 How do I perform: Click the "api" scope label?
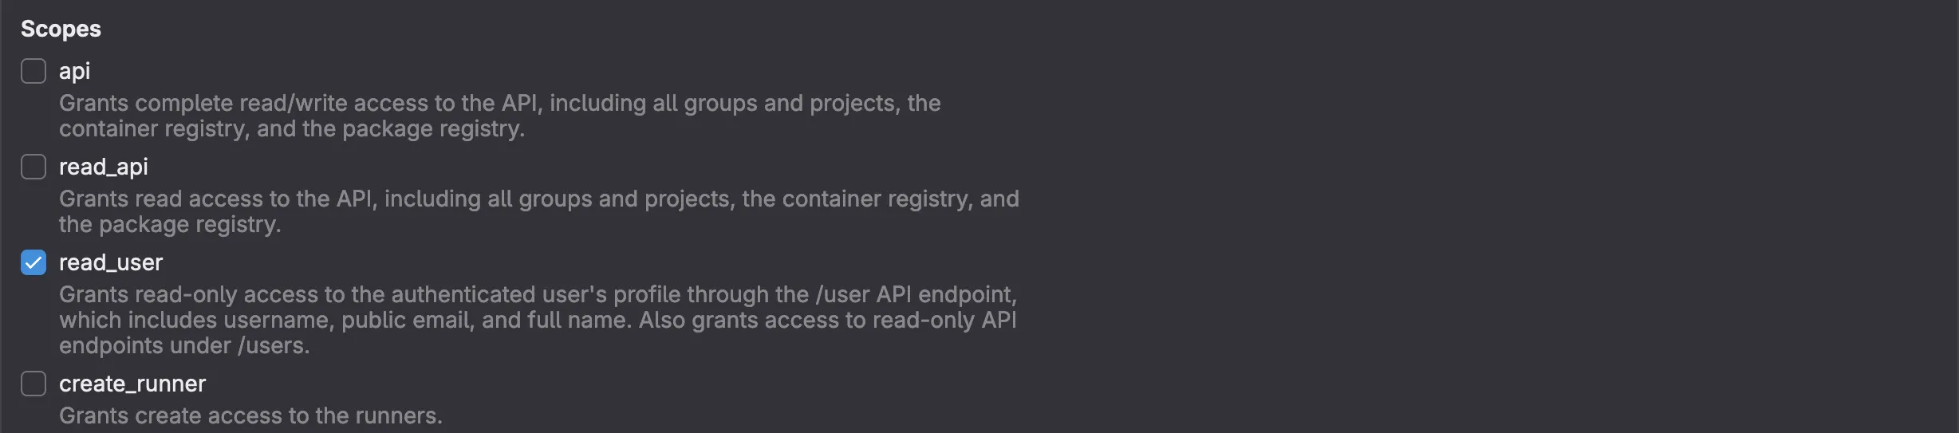click(74, 71)
